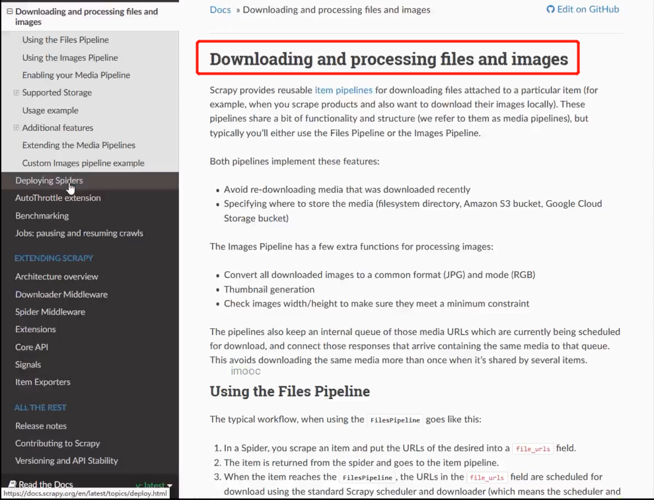This screenshot has width=654, height=500.
Task: Click the GitHub icon beside Edit on GitHub
Action: 550,10
